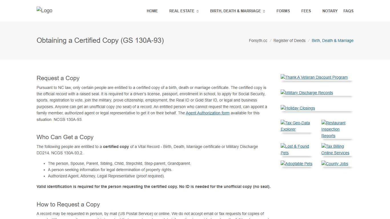Open Military Discharge Records image link
The width and height of the screenshot is (390, 219).
point(307,93)
